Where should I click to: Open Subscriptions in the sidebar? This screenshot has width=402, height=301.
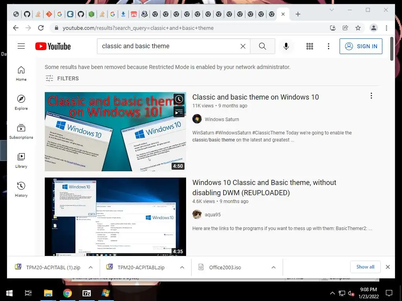click(21, 132)
